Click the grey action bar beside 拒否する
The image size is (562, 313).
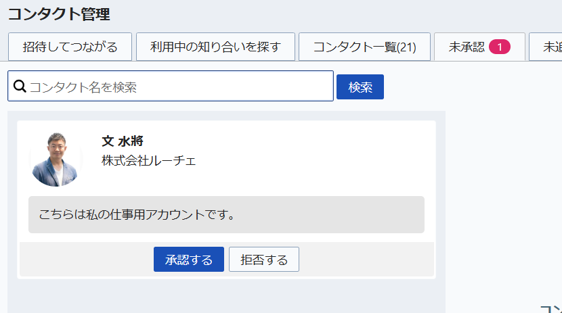click(366, 260)
